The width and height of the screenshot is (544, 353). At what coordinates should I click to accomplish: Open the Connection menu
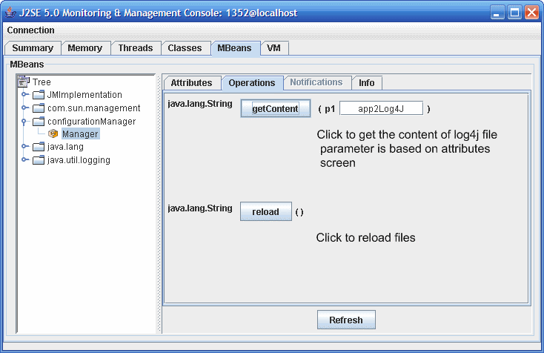(30, 30)
